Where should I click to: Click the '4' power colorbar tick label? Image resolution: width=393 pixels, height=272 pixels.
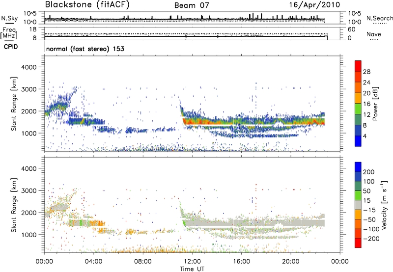coord(365,136)
